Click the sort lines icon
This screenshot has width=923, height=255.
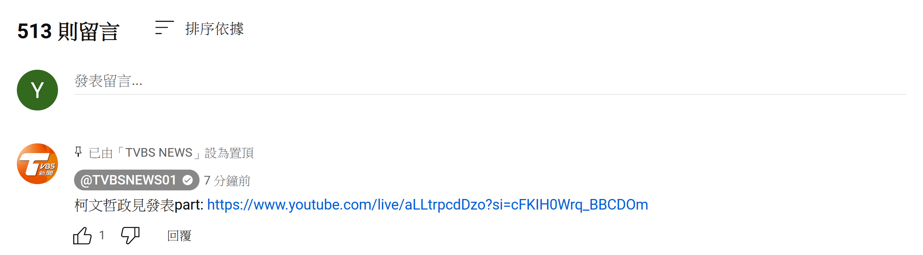(164, 28)
